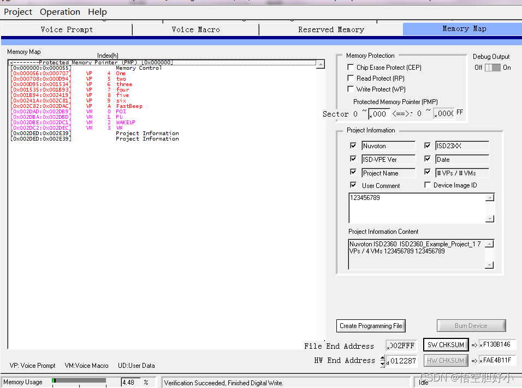The width and height of the screenshot is (522, 388).
Task: Click the Nuvoton project info text field
Action: (389, 146)
